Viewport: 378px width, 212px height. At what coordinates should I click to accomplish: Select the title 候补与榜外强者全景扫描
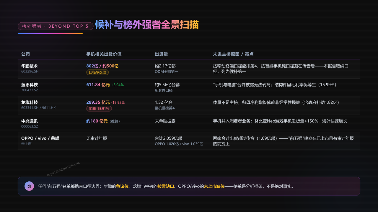pyautogui.click(x=147, y=25)
